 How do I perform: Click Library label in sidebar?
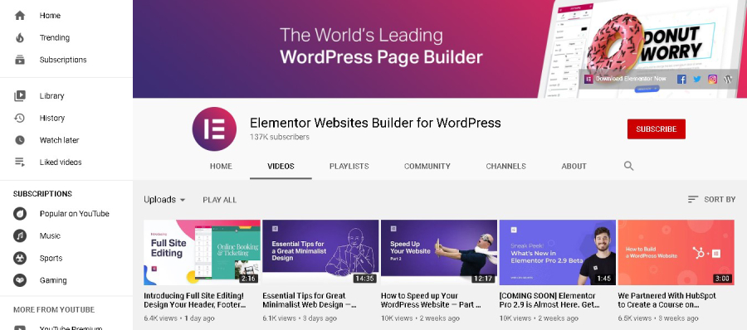tap(52, 95)
